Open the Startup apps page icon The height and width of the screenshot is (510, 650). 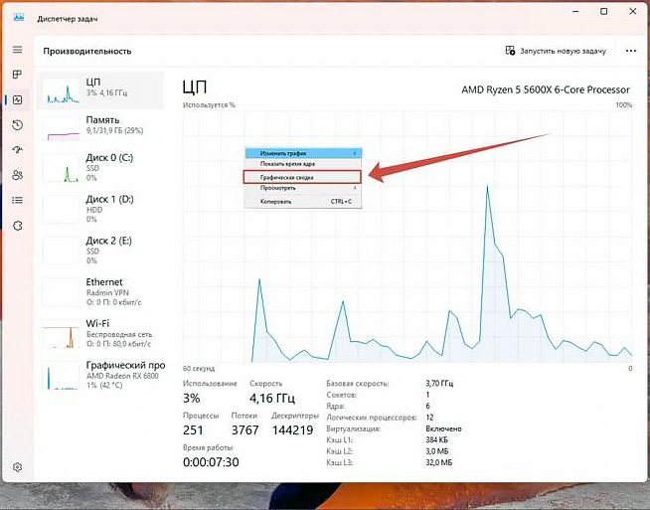click(17, 150)
